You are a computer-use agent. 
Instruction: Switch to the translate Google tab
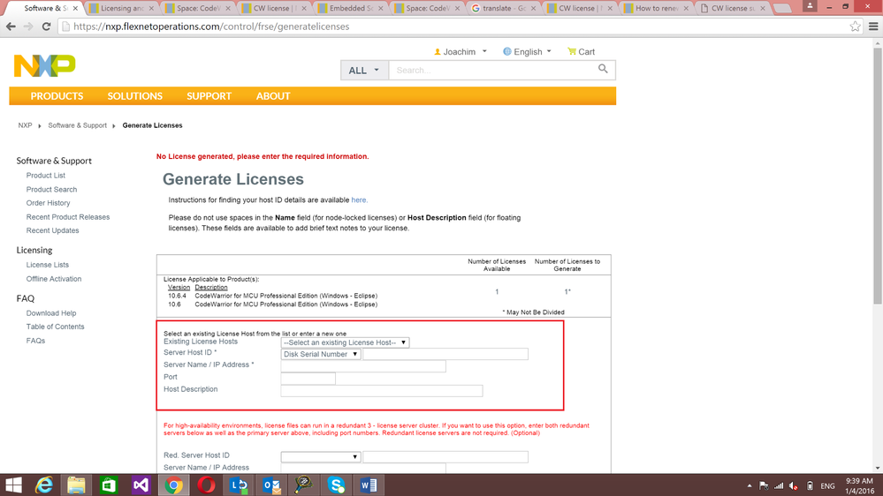(504, 9)
